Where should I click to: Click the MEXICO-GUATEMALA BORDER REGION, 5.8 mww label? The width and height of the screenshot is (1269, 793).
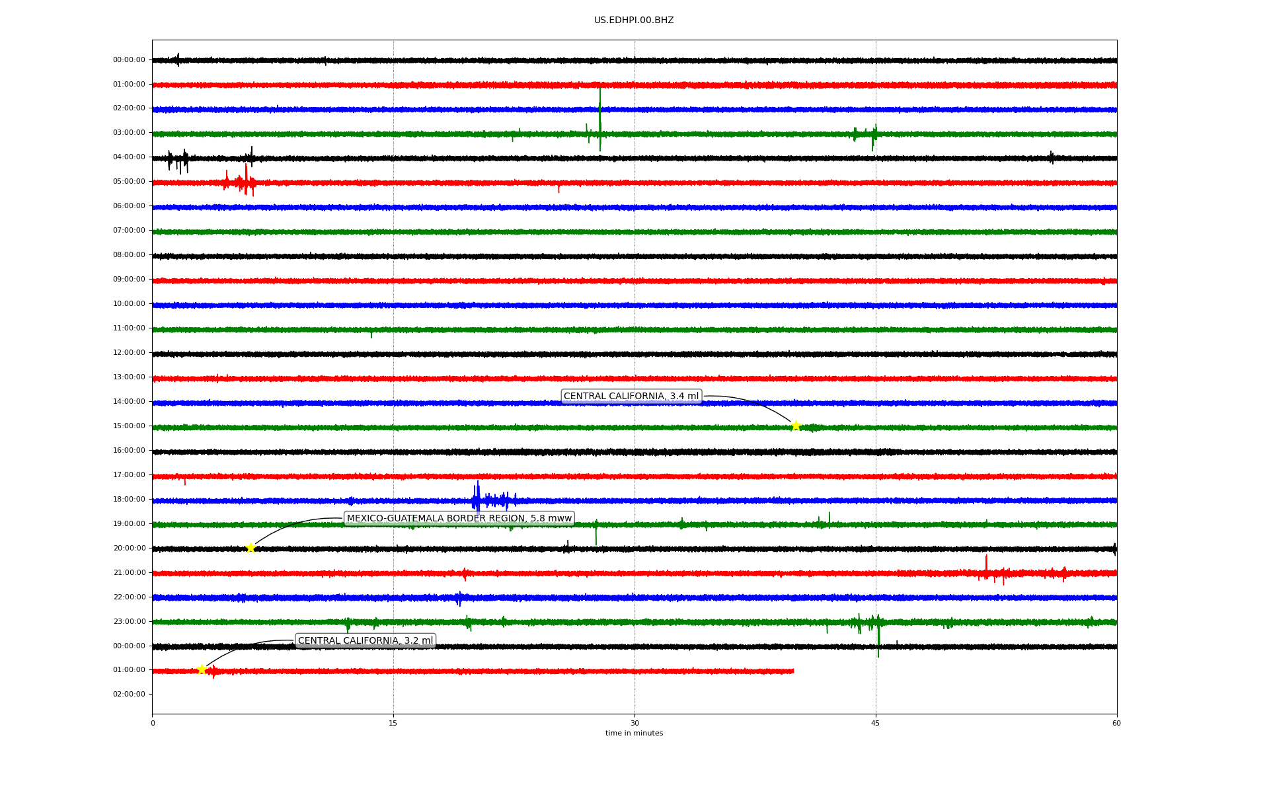[x=459, y=518]
